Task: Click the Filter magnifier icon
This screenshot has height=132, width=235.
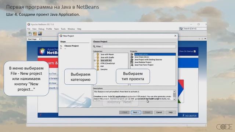Action: pyautogui.click(x=94, y=47)
